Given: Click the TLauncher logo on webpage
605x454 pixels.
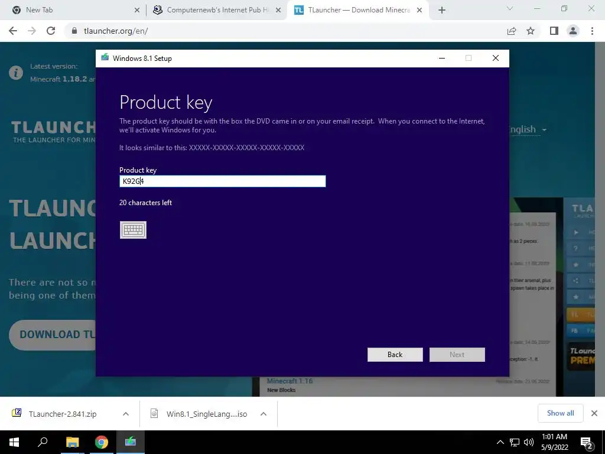Looking at the screenshot, I should pos(54,132).
